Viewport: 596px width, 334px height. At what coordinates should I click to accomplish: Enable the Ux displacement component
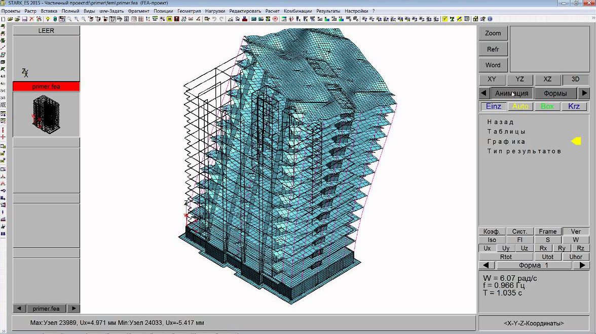[487, 248]
